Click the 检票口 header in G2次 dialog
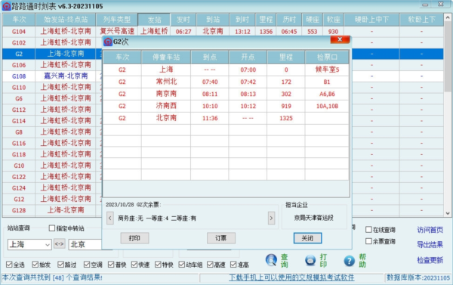The width and height of the screenshot is (453, 285). [x=327, y=57]
